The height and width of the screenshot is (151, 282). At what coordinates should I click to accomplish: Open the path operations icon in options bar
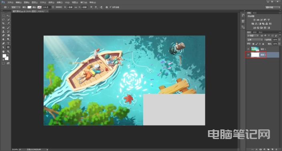(x=91, y=7)
